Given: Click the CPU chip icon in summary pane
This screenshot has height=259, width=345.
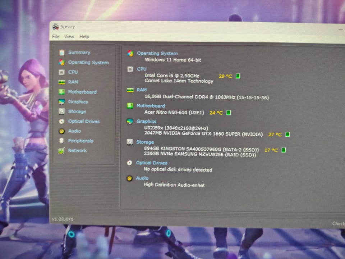Looking at the screenshot, I should (130, 69).
